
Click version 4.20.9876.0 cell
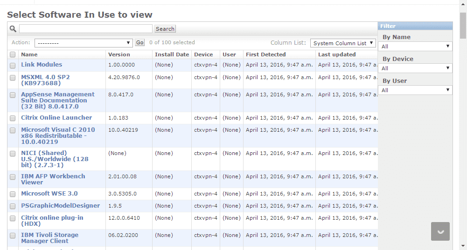click(124, 77)
